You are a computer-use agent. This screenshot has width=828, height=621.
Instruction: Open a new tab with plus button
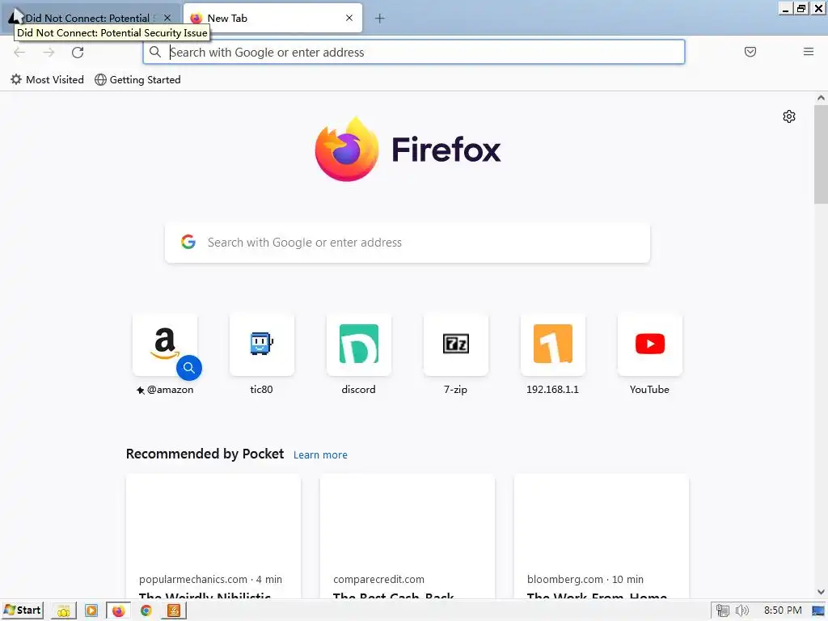[x=379, y=19]
